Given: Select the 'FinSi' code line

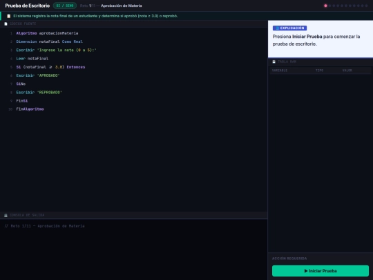Looking at the screenshot, I should click(x=22, y=101).
